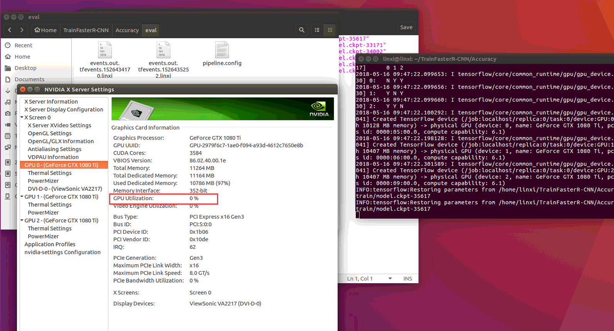Viewport: 614px width, 331px height.
Task: Go forward in the eval file manager
Action: click(x=22, y=30)
